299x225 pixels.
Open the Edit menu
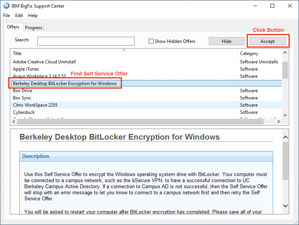(19, 16)
